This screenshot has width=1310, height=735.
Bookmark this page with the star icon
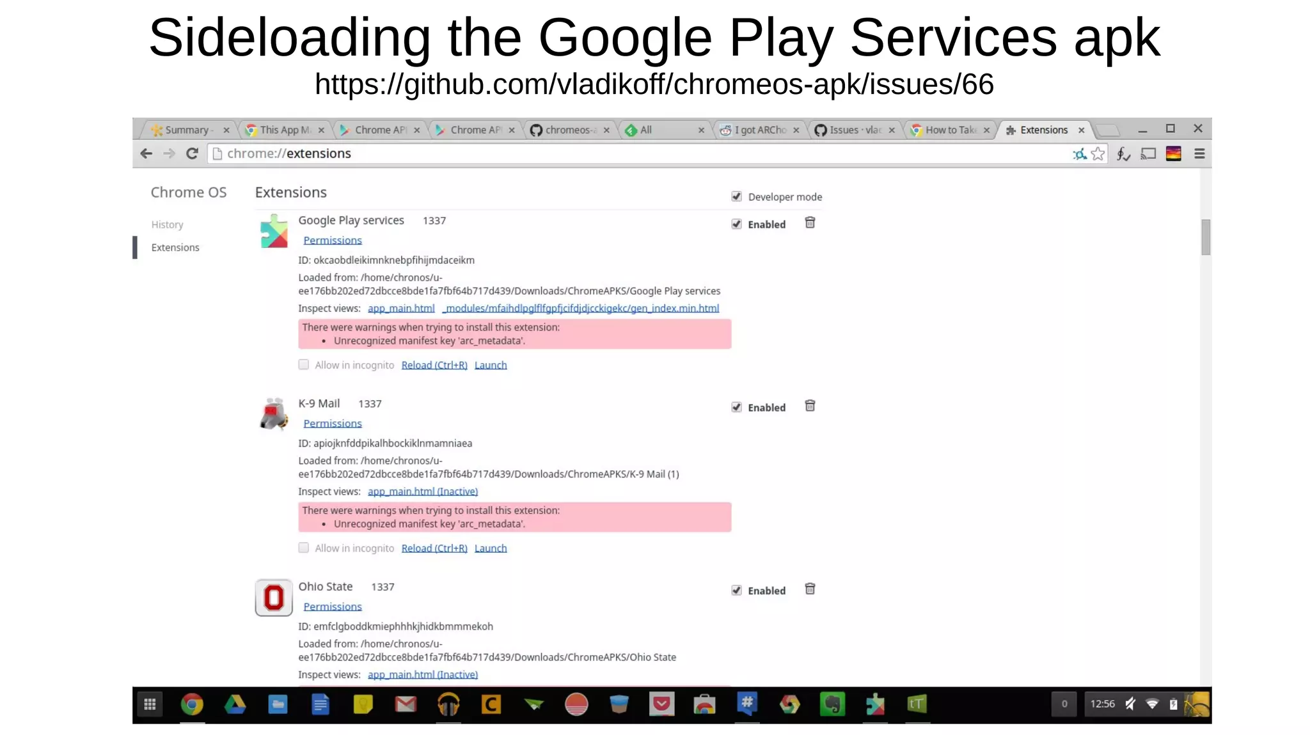coord(1098,153)
